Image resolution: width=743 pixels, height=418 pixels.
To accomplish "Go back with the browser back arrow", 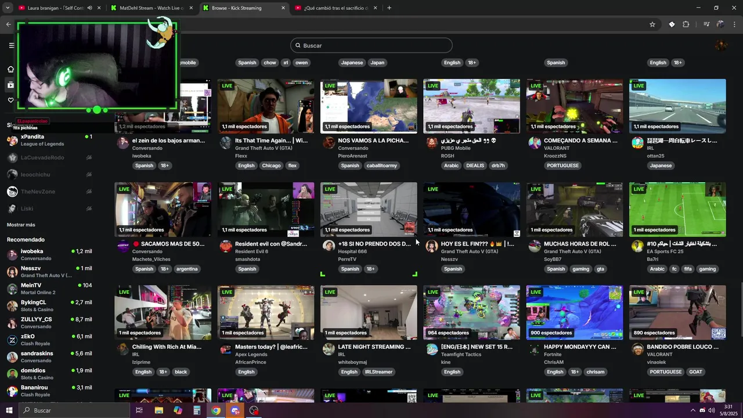I will tap(8, 24).
